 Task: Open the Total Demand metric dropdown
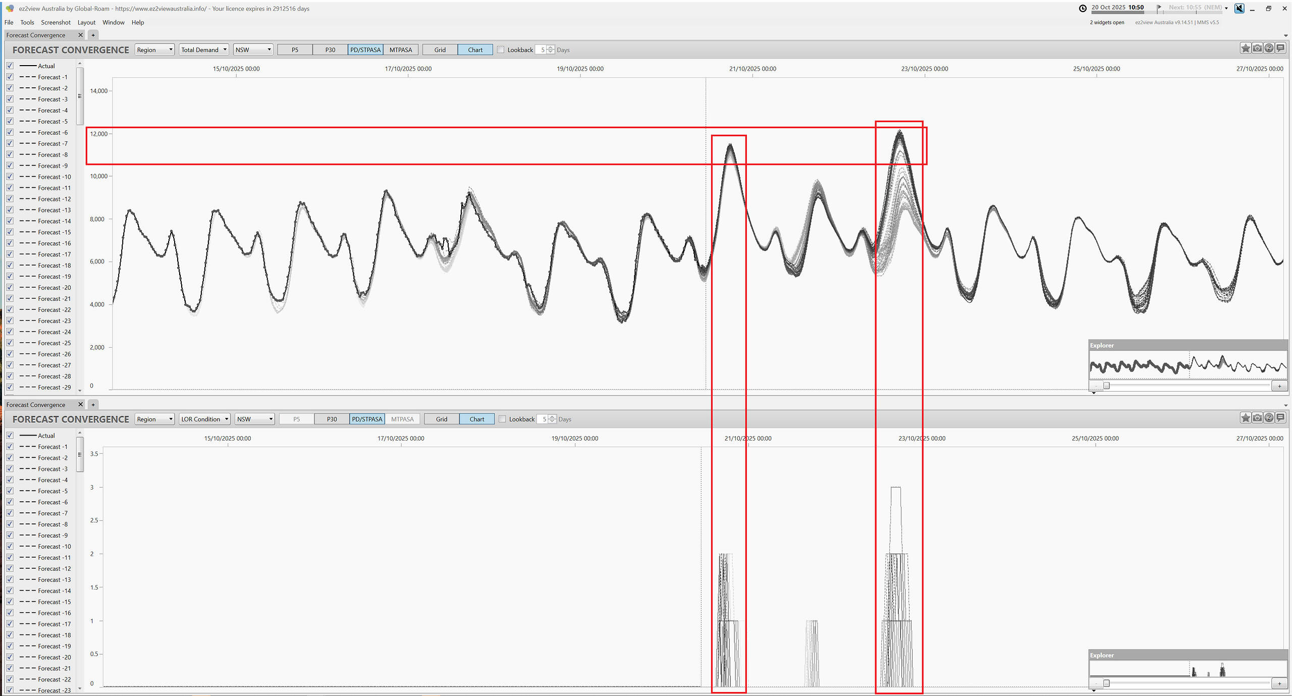(204, 50)
